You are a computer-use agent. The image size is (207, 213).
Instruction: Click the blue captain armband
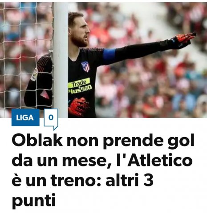click(110, 56)
